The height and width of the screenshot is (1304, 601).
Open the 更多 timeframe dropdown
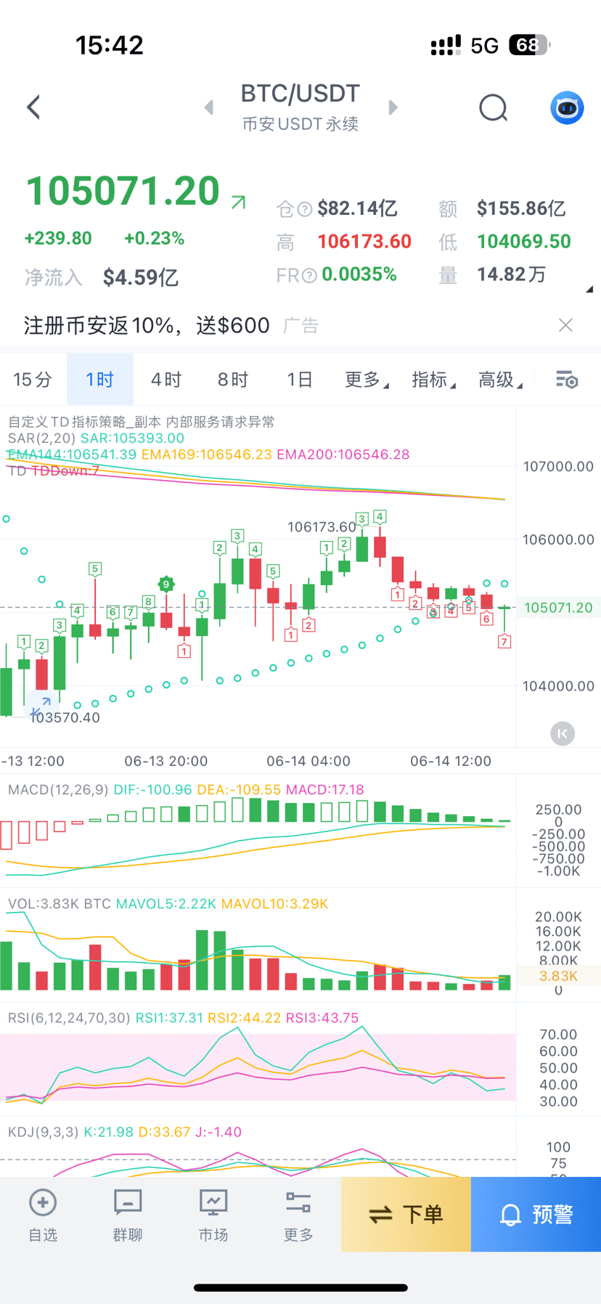[x=367, y=379]
